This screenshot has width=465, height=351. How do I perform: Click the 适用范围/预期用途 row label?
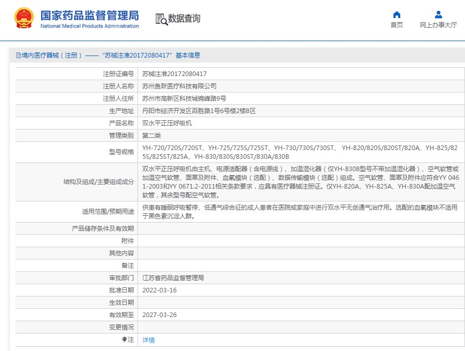[108, 212]
